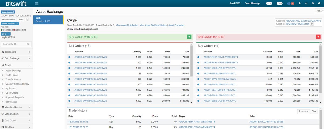Open the red notifications badge showing 2
The width and height of the screenshot is (324, 129).
[292, 4]
